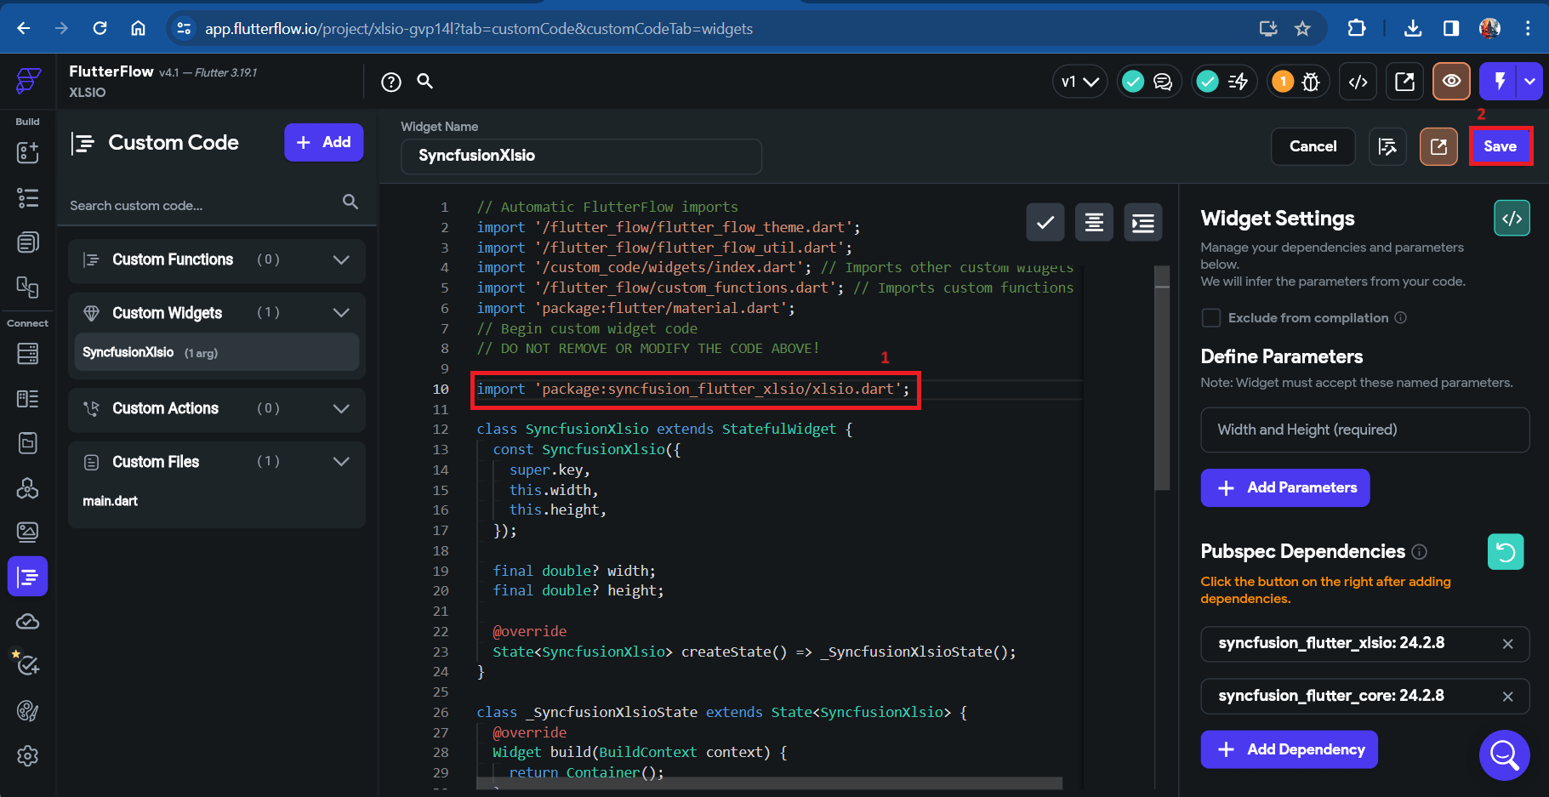Image resolution: width=1549 pixels, height=797 pixels.
Task: Toggle Exclude from compilation checkbox
Action: [1210, 318]
